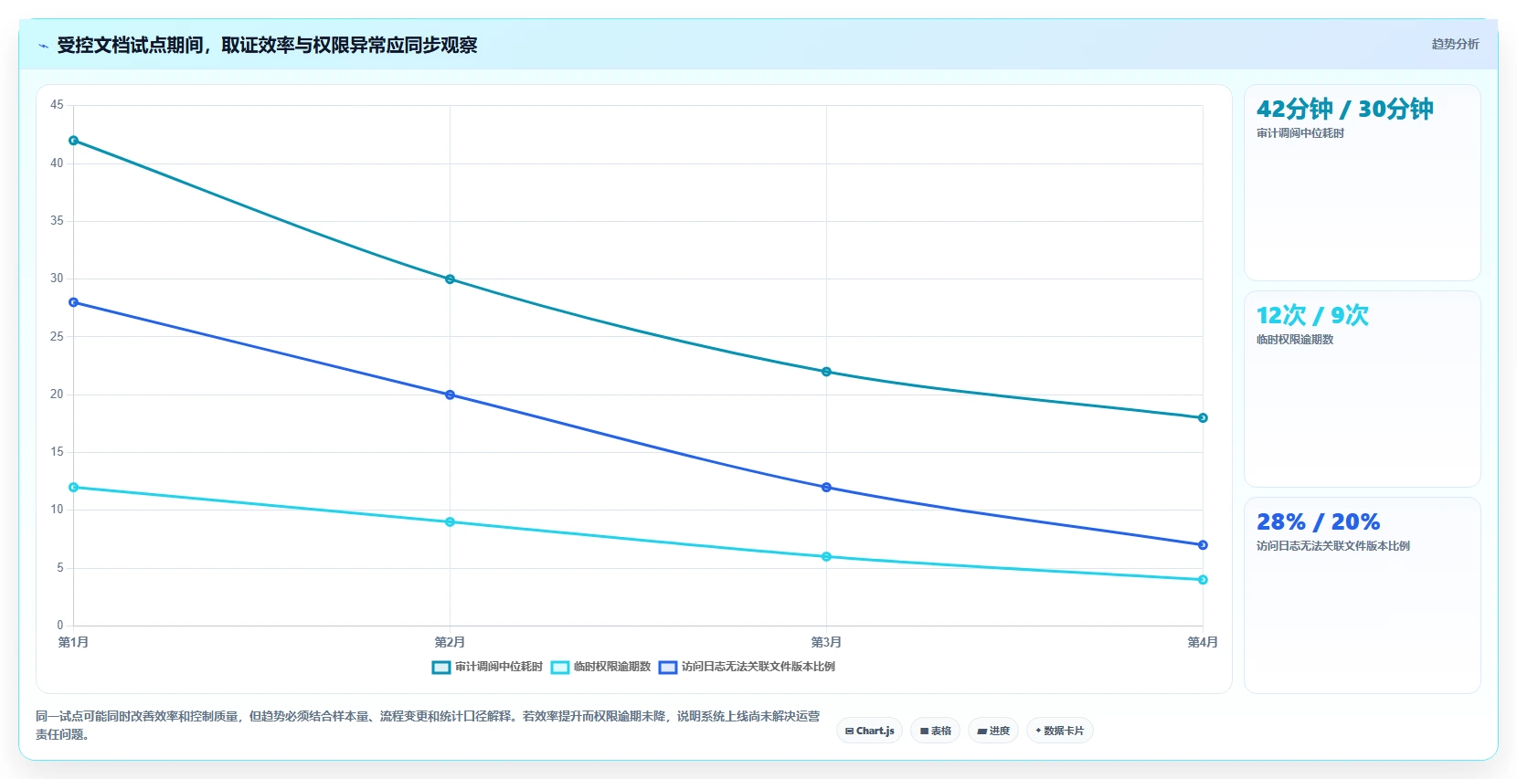Screen dimensions: 1517x779
Task: Click the 第2月 point at 20 on blue line
Action: (450, 395)
